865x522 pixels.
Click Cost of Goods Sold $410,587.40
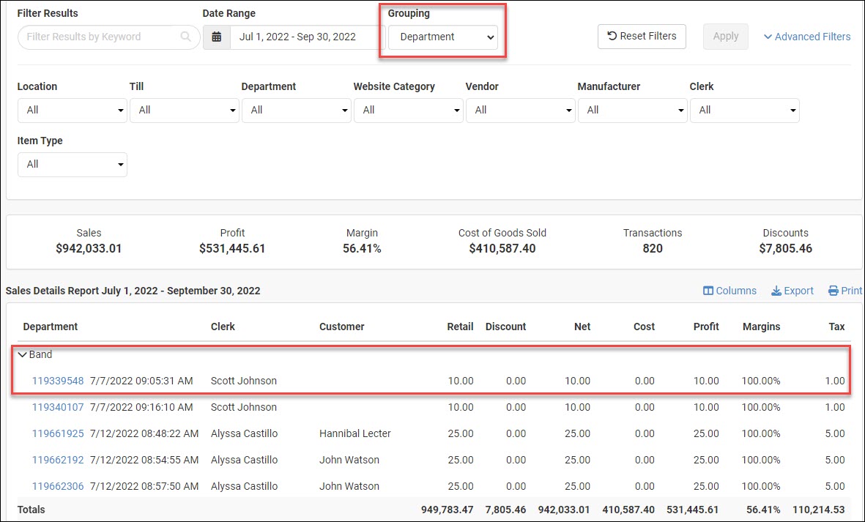coord(502,249)
